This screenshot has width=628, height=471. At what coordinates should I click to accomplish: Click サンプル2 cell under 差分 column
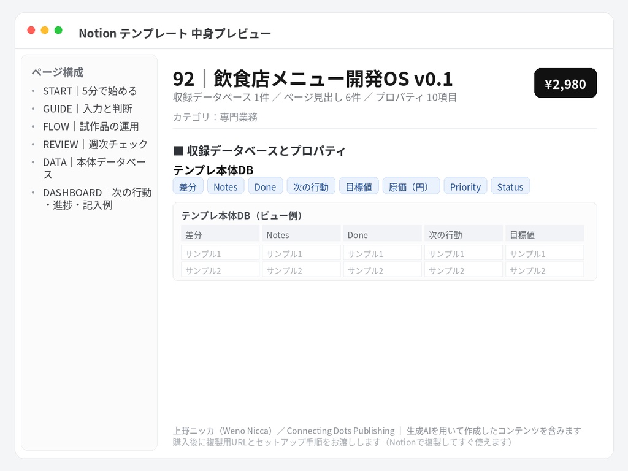pyautogui.click(x=220, y=270)
